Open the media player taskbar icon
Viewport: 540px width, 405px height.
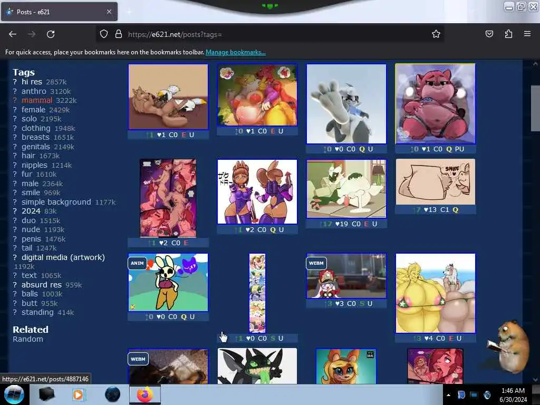point(78,394)
